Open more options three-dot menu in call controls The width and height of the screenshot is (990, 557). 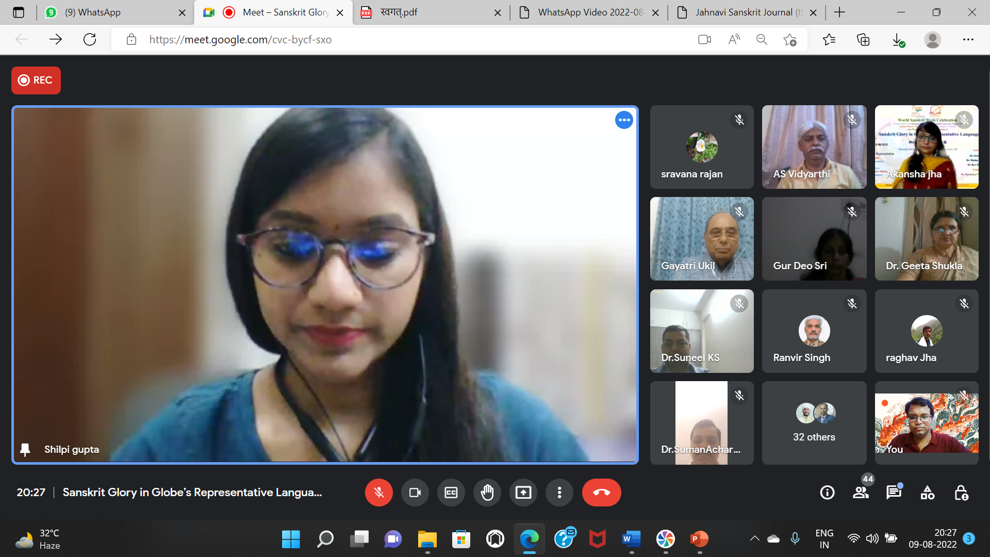[559, 493]
